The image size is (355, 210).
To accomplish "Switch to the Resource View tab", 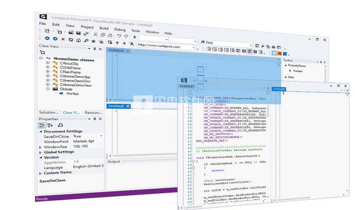I will pos(94,113).
